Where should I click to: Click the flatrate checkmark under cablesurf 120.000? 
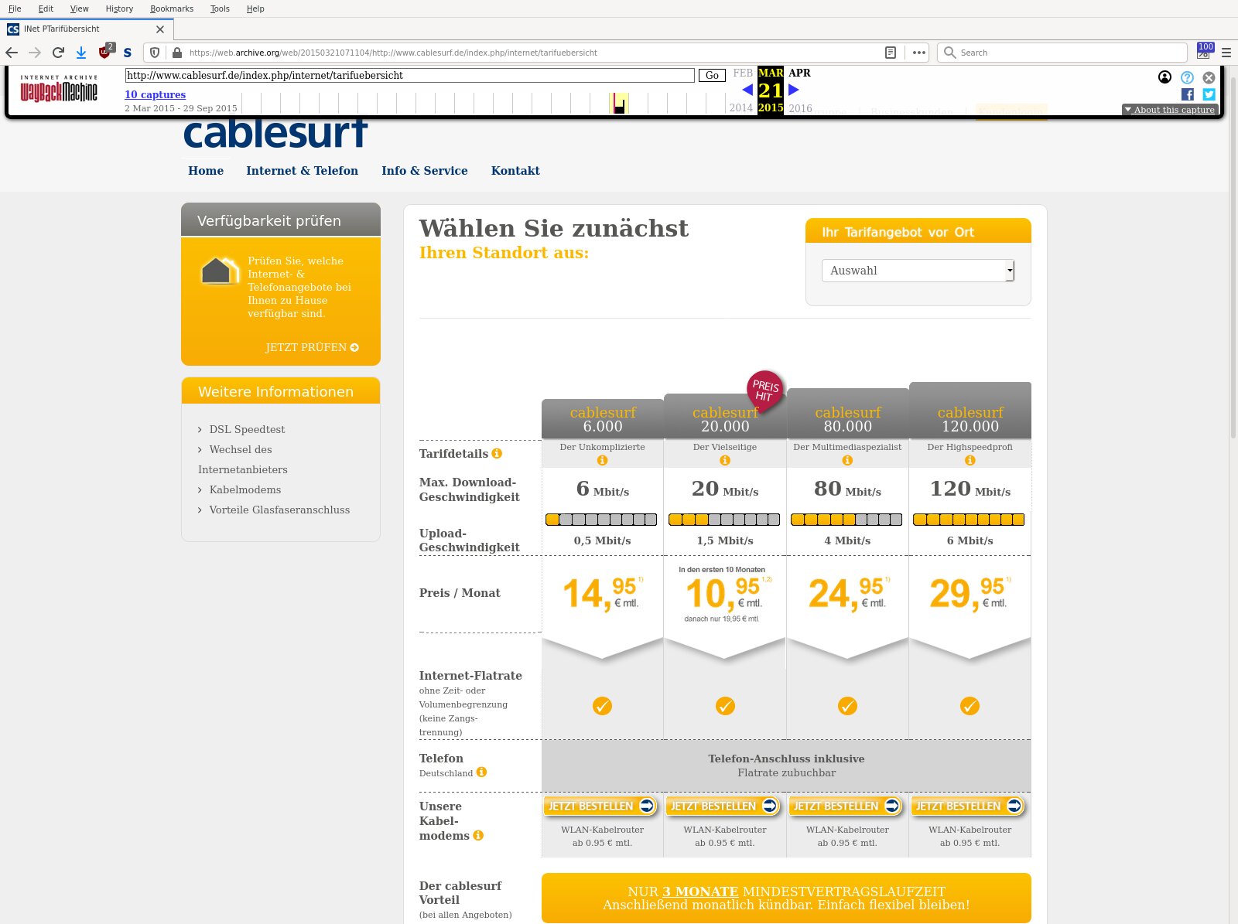pos(970,706)
